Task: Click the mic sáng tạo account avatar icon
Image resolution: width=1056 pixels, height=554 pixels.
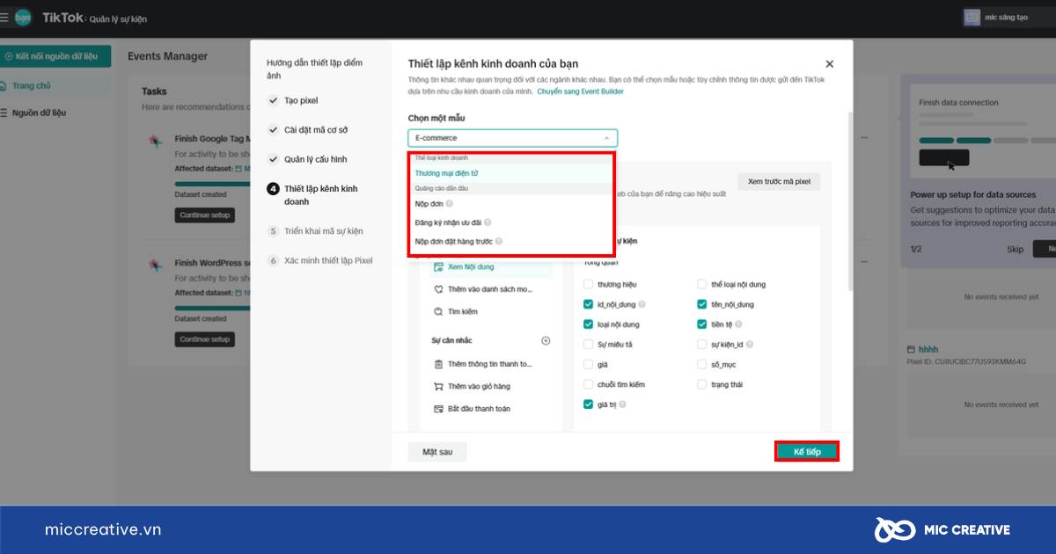Action: (972, 17)
